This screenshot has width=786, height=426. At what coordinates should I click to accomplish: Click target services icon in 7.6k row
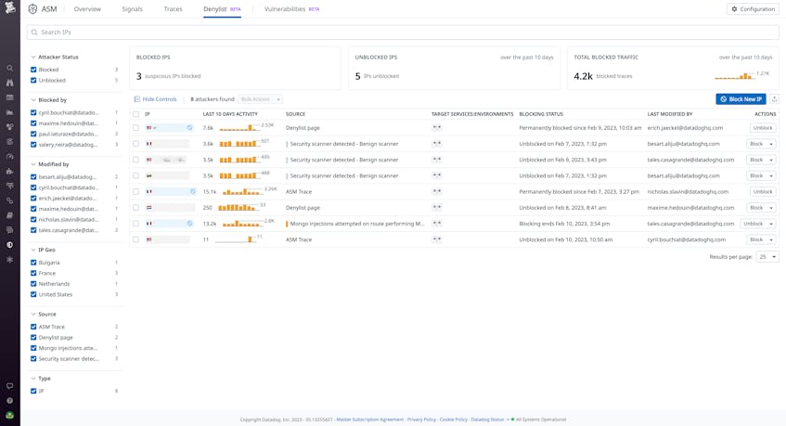(437, 128)
